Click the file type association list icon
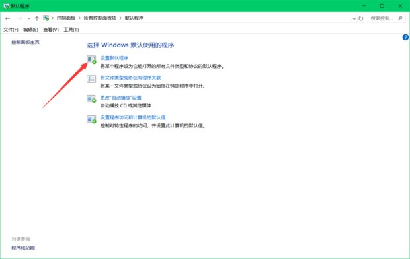The image size is (410, 259). coord(91,79)
